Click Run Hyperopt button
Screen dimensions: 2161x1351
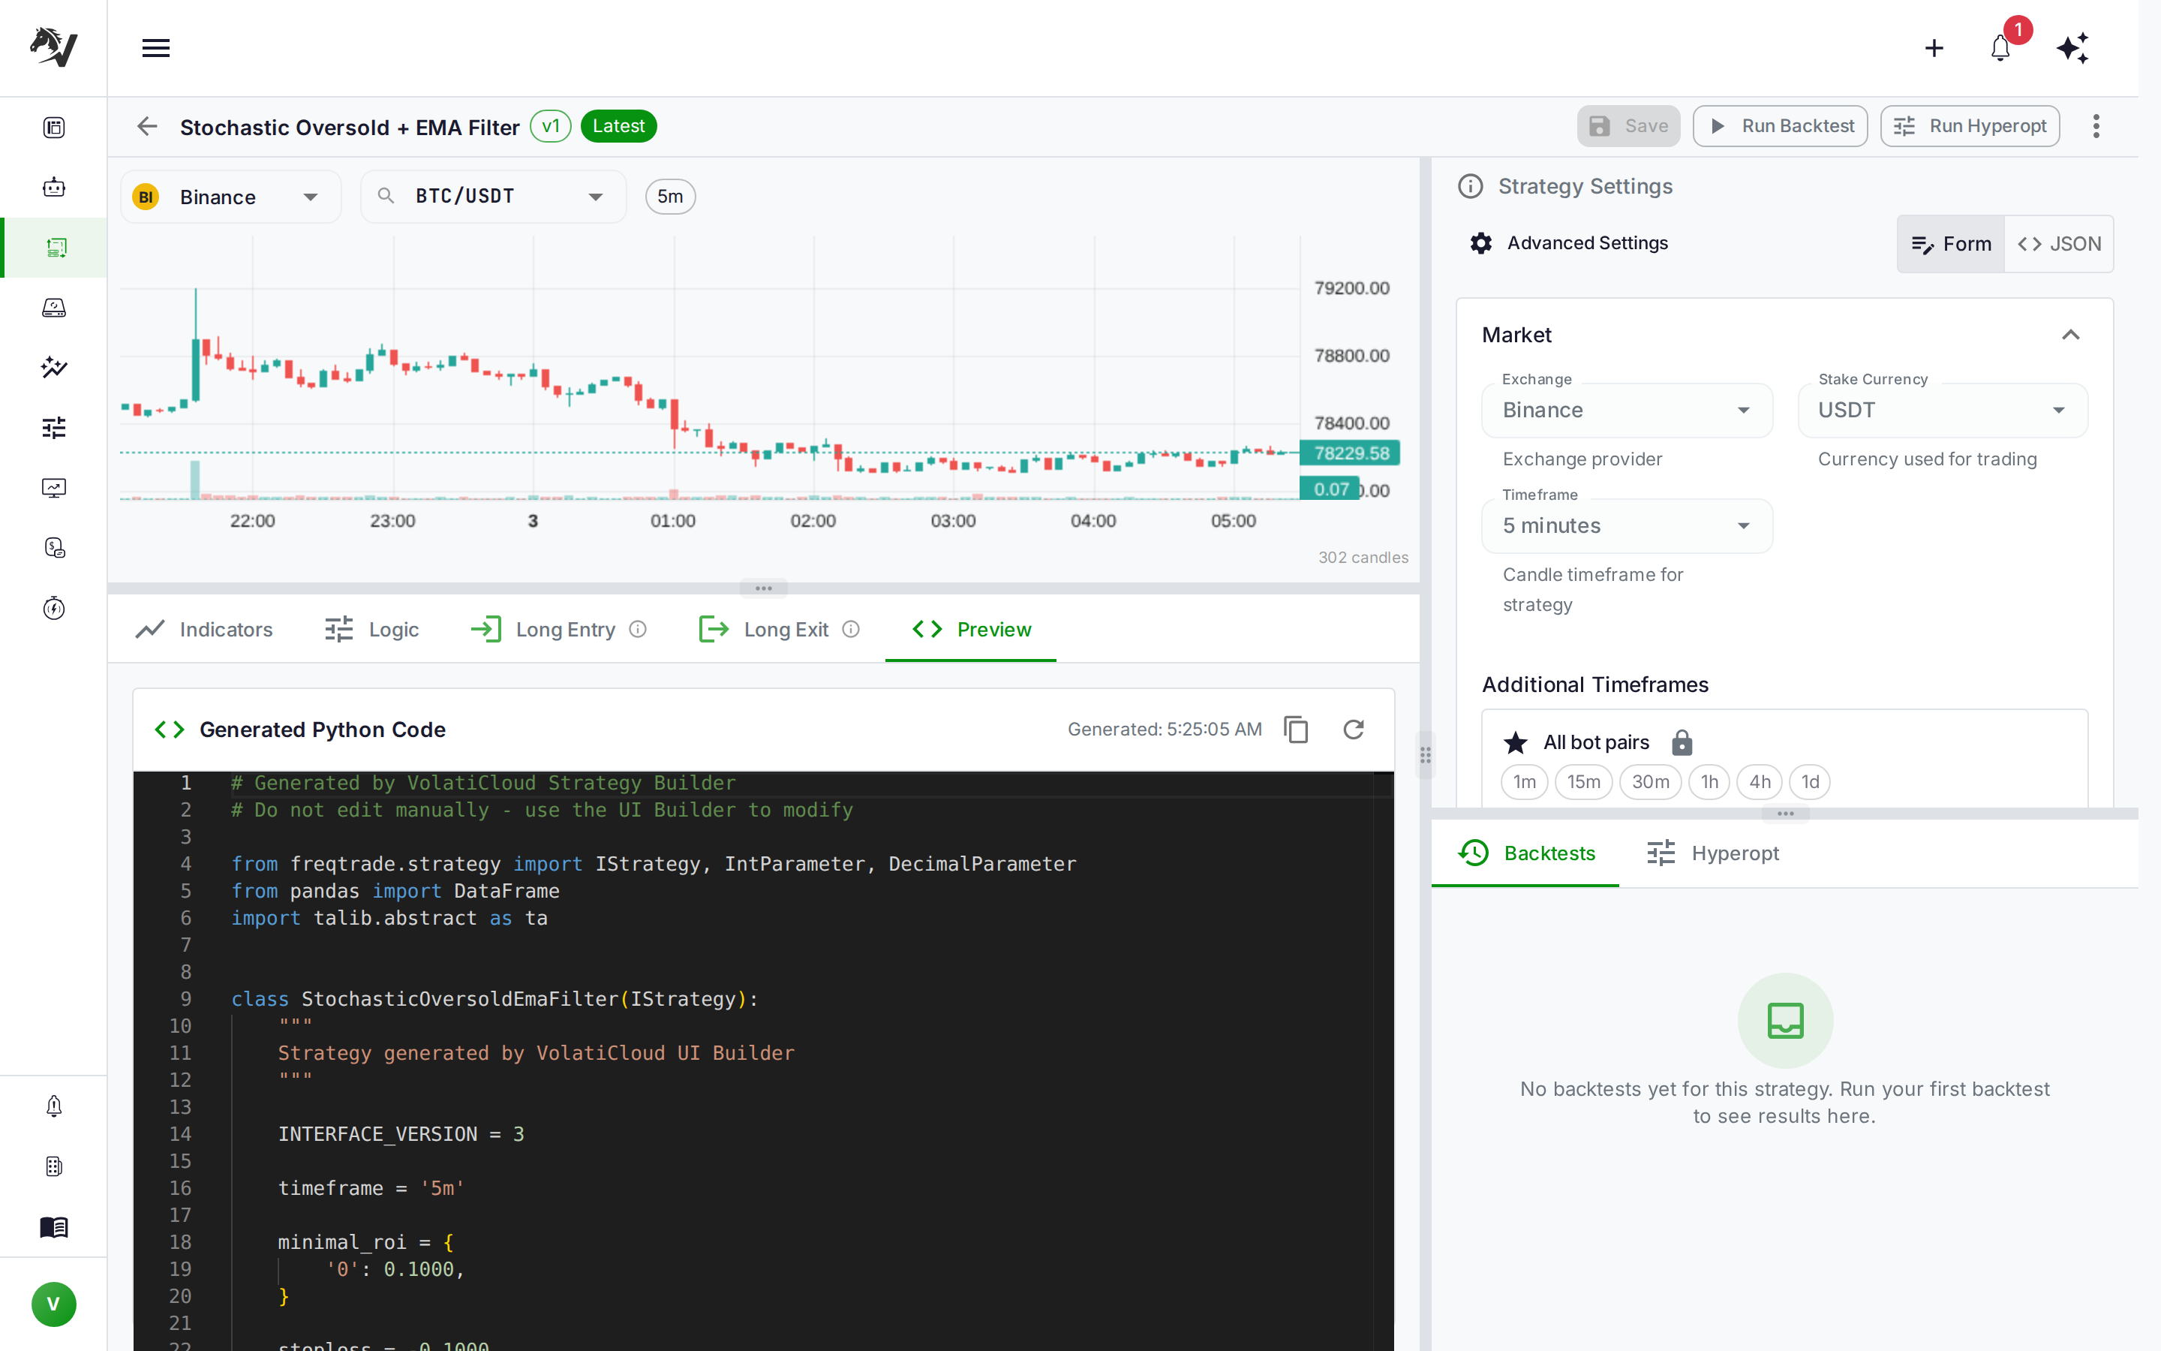(x=1970, y=126)
